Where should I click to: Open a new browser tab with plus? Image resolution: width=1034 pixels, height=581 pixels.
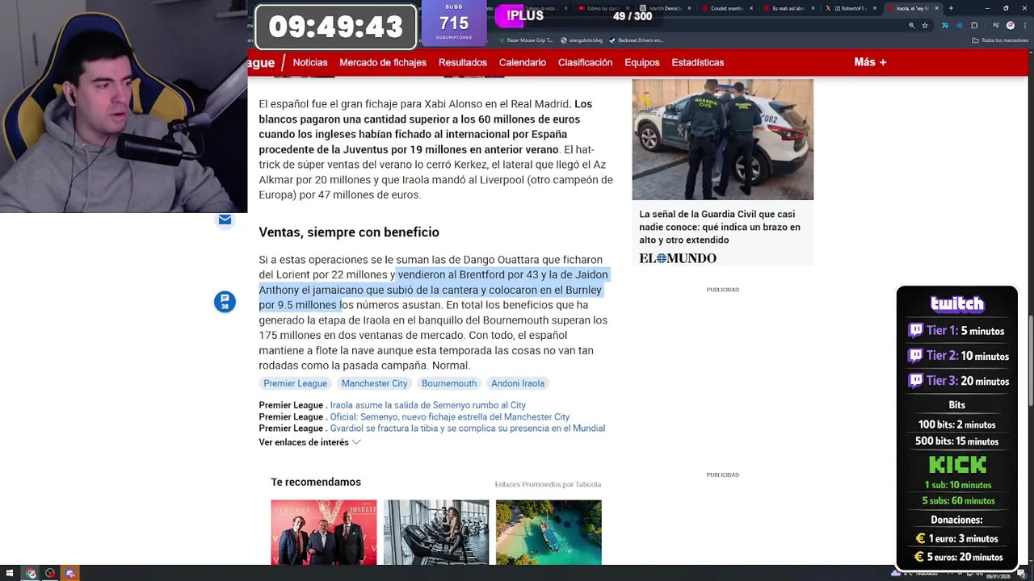951,8
